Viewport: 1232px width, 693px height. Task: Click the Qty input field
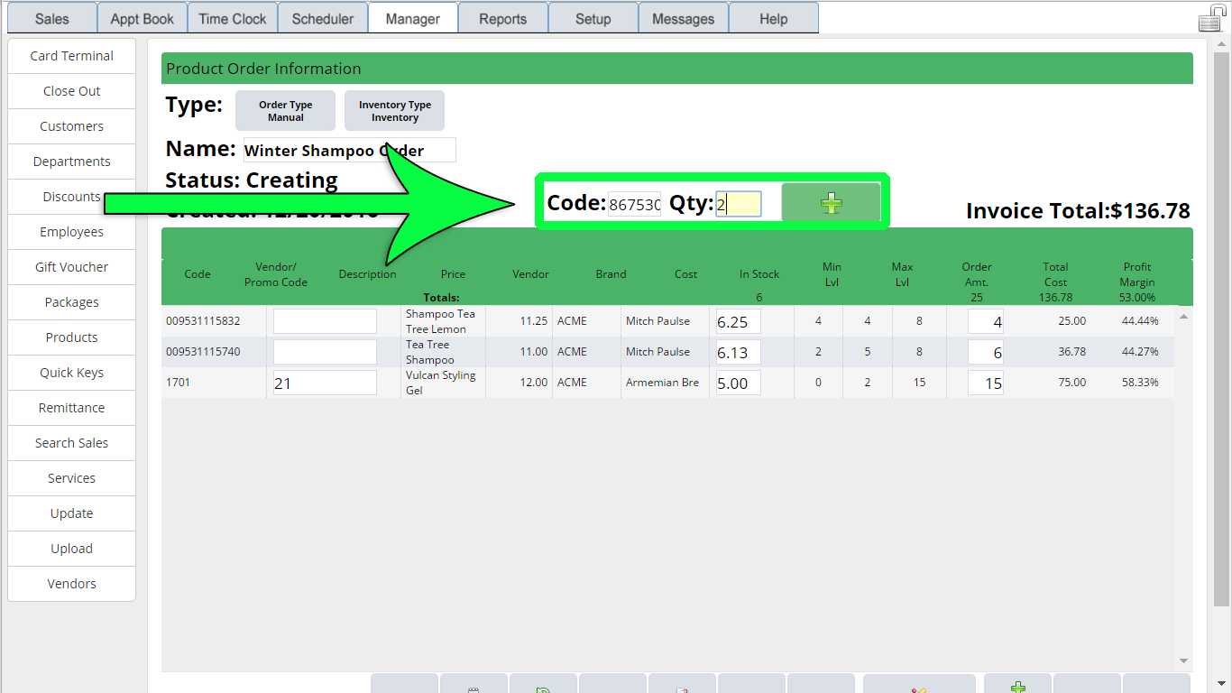(739, 205)
